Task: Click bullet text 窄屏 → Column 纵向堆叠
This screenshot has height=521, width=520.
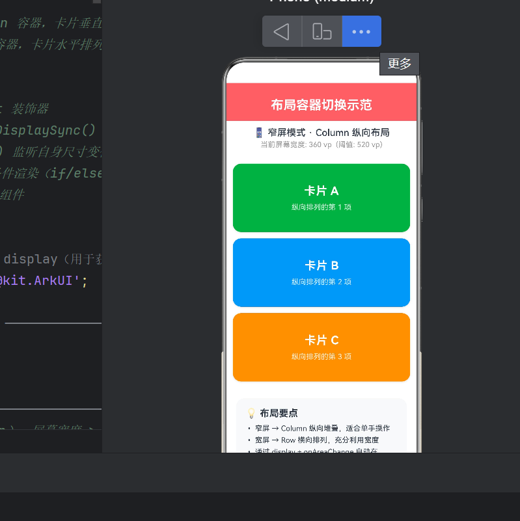Action: click(x=297, y=428)
